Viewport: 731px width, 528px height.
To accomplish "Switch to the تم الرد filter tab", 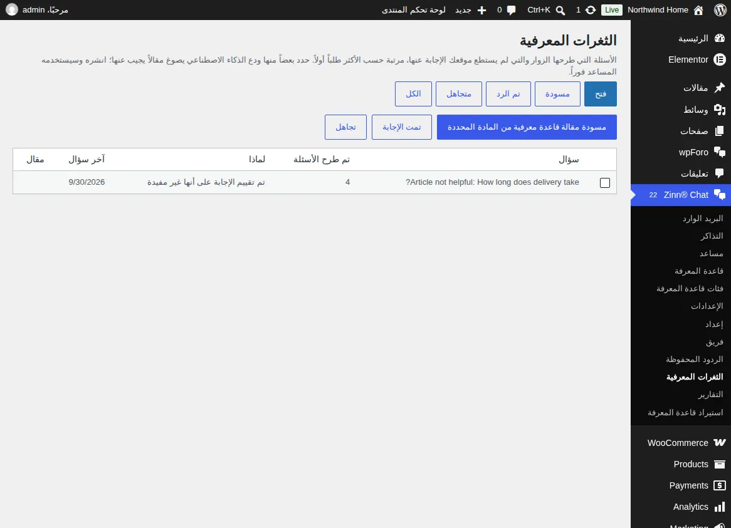I will point(508,94).
